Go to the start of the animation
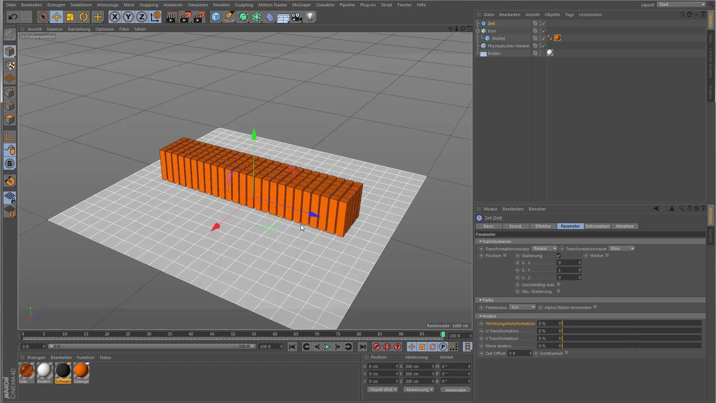The image size is (716, 403). click(292, 347)
